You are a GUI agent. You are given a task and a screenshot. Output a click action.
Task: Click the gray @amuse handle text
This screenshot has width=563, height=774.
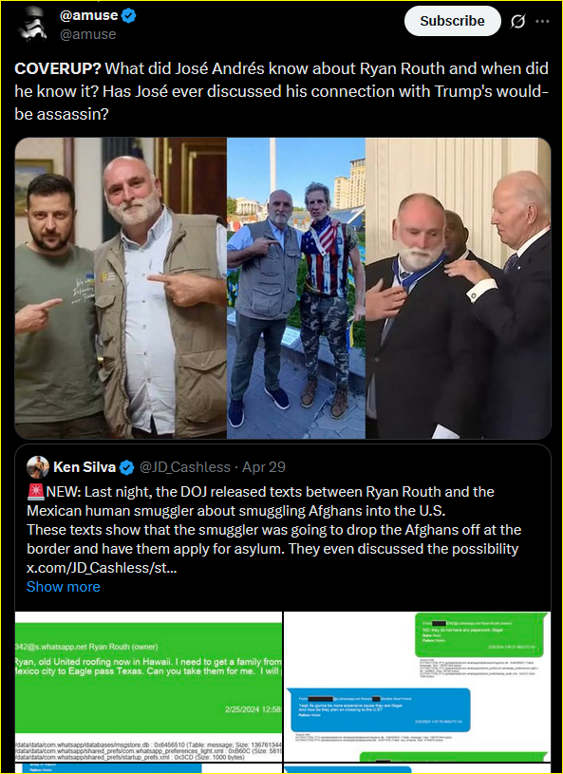pos(88,34)
